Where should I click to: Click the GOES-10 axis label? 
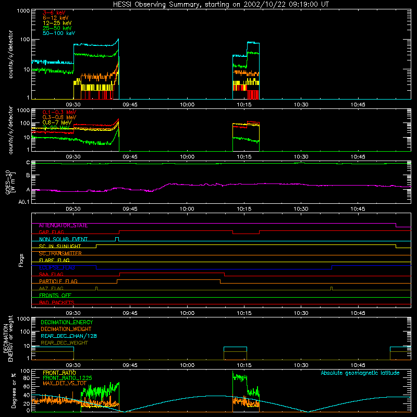click(x=10, y=182)
